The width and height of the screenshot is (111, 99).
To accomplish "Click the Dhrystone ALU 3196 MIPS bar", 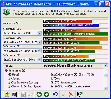I will pyautogui.click(x=76, y=21).
